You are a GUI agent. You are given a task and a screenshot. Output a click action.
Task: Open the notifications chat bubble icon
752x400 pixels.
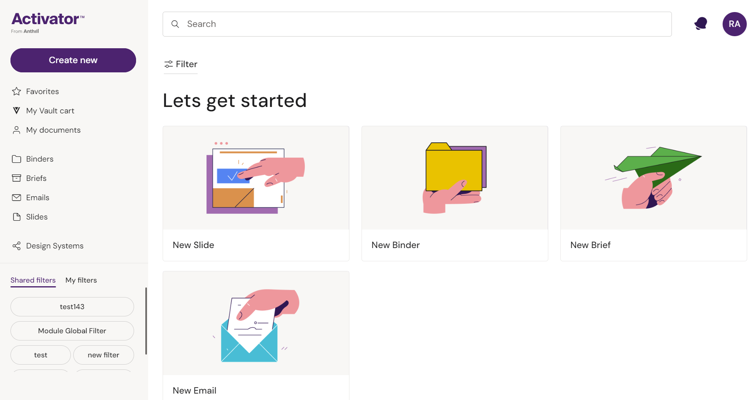[x=700, y=24]
